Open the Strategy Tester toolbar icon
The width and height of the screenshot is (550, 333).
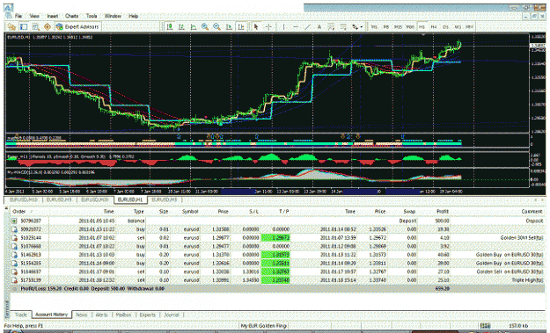(x=47, y=26)
